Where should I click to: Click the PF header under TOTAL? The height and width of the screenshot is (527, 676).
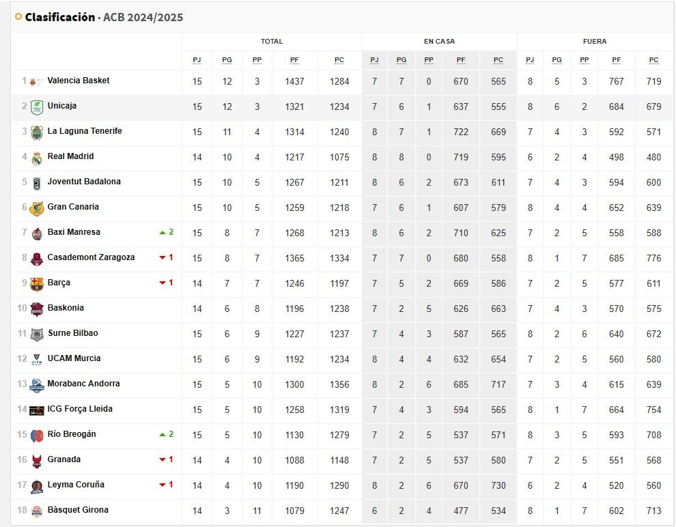pos(294,60)
